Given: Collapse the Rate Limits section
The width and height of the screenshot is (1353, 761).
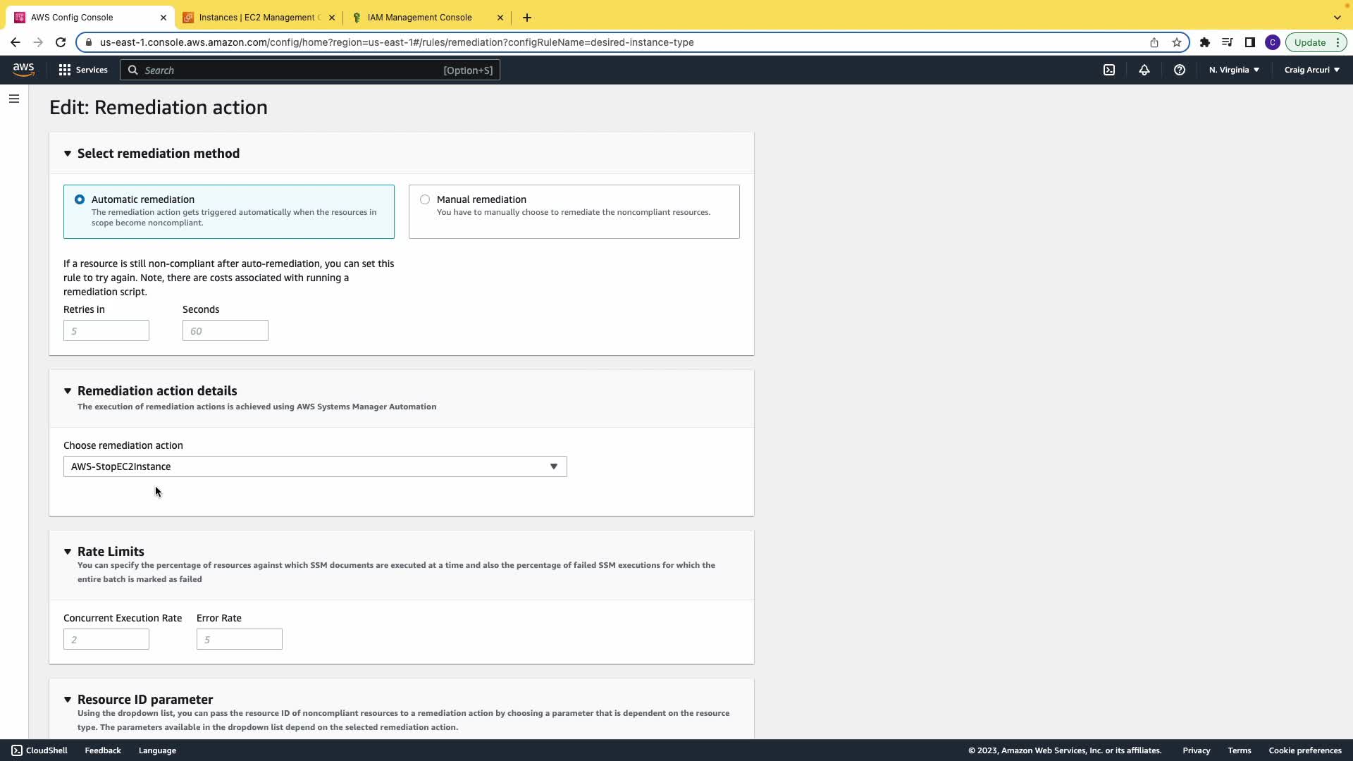Looking at the screenshot, I should (x=68, y=552).
